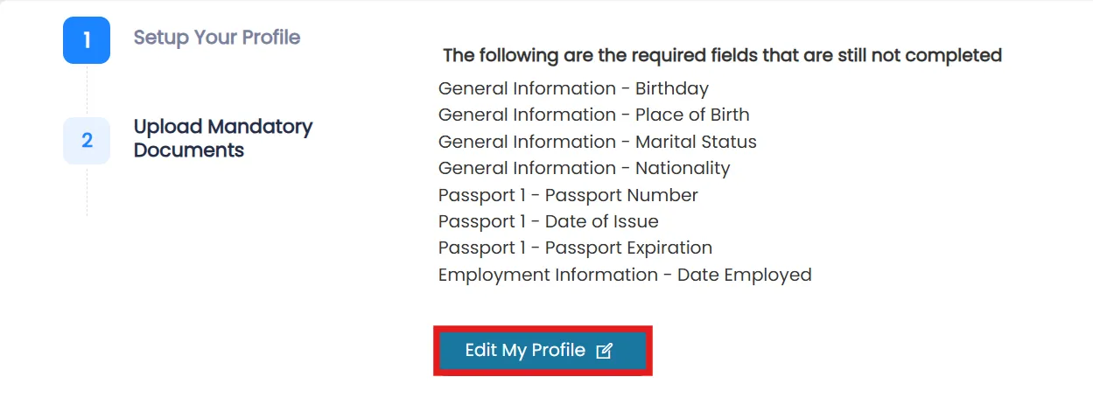Image resolution: width=1093 pixels, height=405 pixels.
Task: Select General Information - Marital Status line
Action: [598, 142]
